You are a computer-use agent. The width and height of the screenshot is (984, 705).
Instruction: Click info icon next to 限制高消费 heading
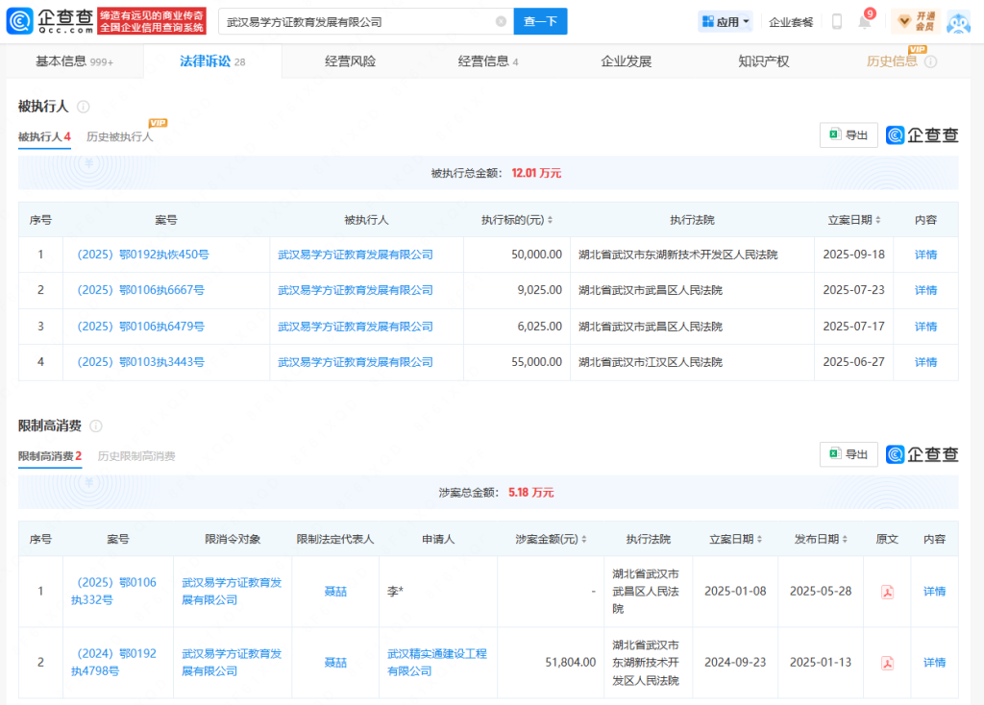click(x=96, y=425)
